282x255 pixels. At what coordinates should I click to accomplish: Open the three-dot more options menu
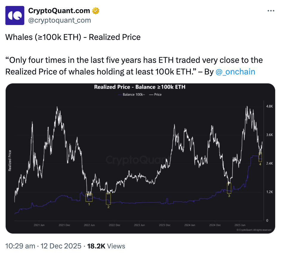pyautogui.click(x=270, y=11)
